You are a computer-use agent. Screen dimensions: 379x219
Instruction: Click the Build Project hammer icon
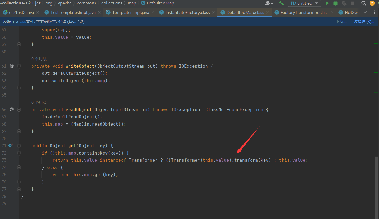point(281,3)
